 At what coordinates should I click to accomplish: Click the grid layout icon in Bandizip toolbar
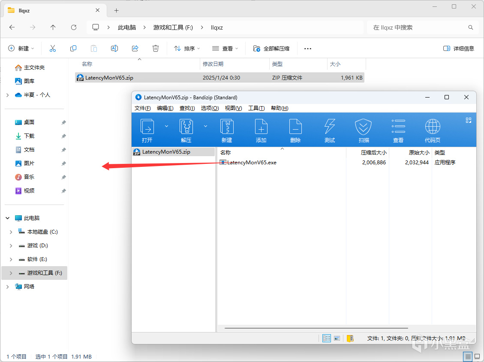(x=468, y=120)
